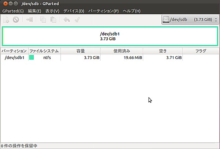
Task: Open the 表示(V) menu
Action: click(x=52, y=11)
